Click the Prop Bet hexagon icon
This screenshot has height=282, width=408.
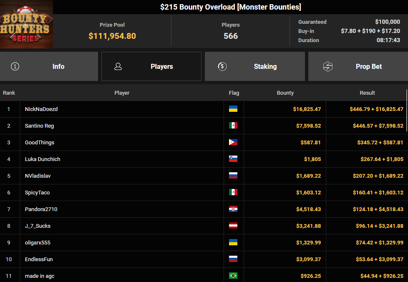(x=328, y=66)
